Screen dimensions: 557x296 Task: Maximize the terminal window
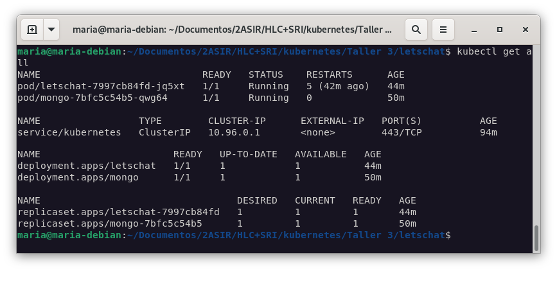pyautogui.click(x=500, y=30)
